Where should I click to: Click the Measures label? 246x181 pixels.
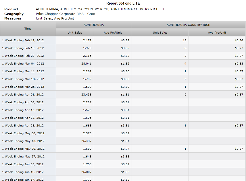tap(13, 18)
